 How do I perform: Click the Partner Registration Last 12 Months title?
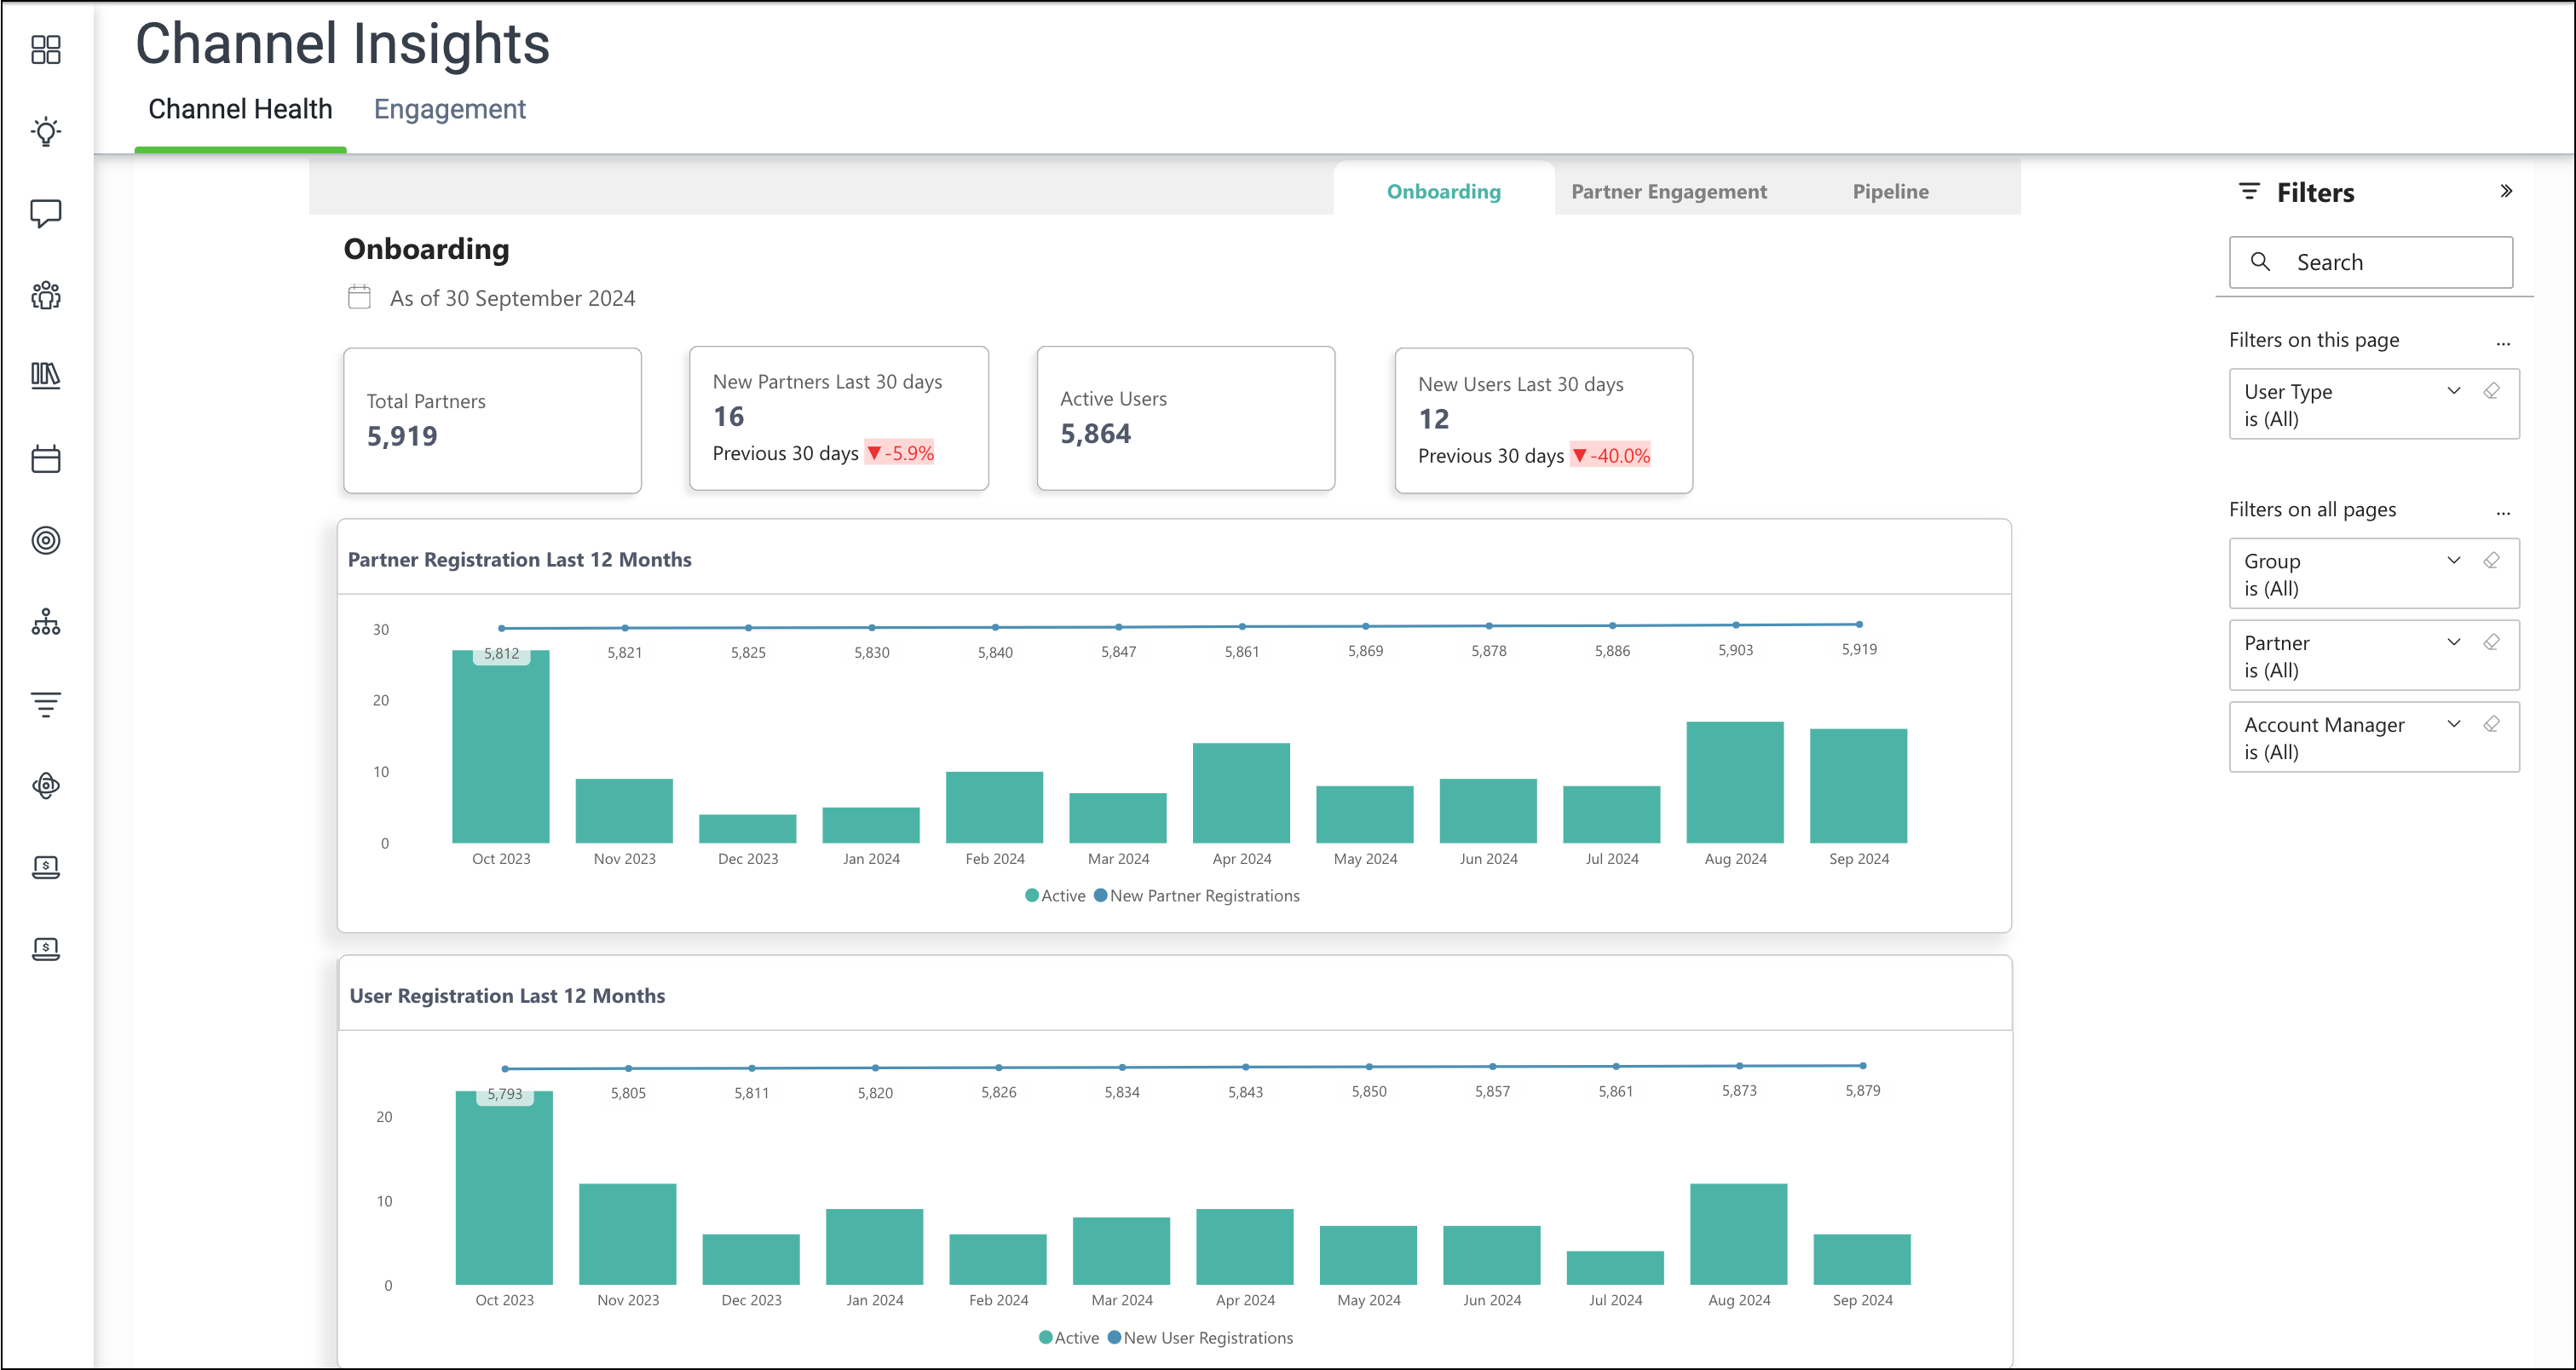tap(519, 559)
